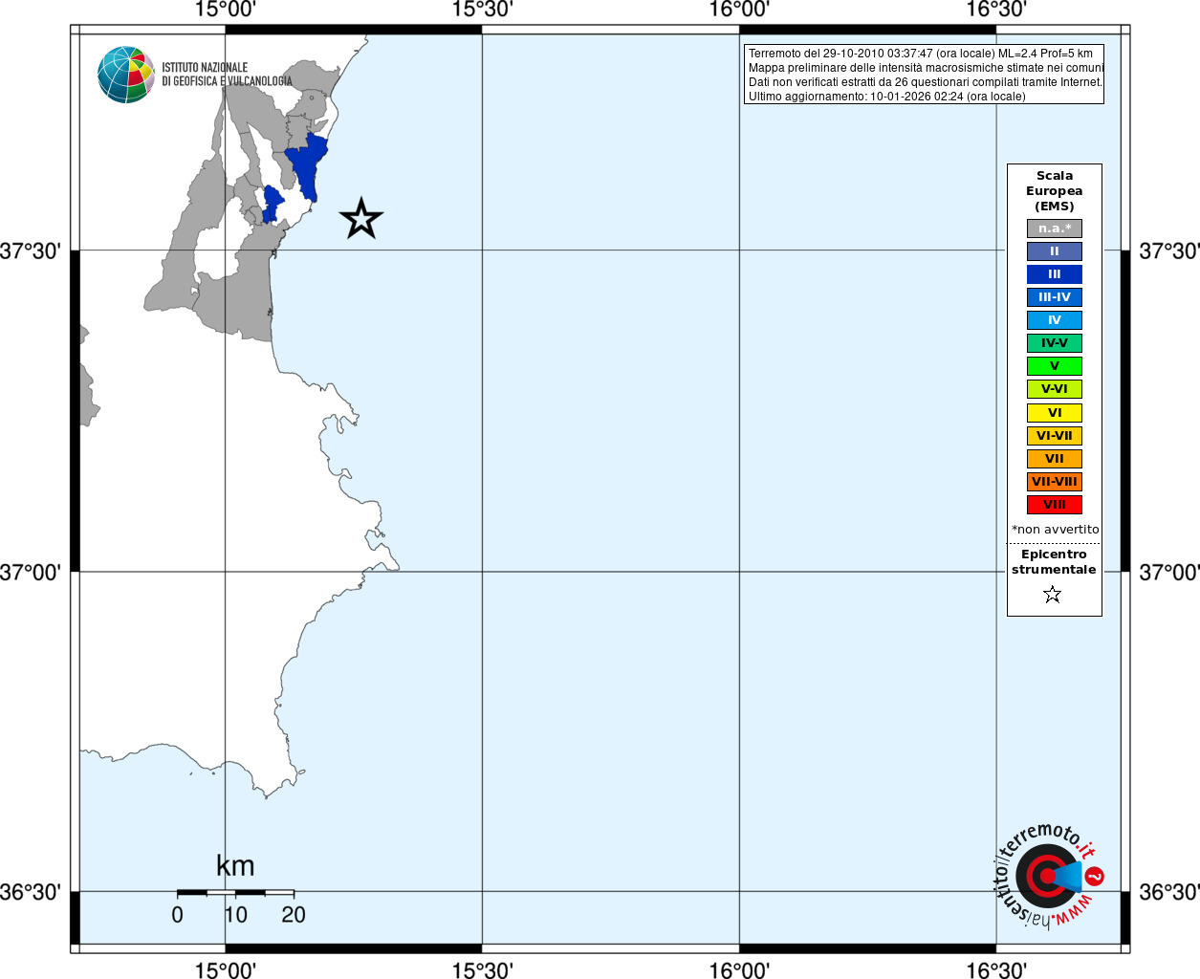Select the intensity IV-V legend swatch
The width and height of the screenshot is (1200, 979).
pos(1055,343)
